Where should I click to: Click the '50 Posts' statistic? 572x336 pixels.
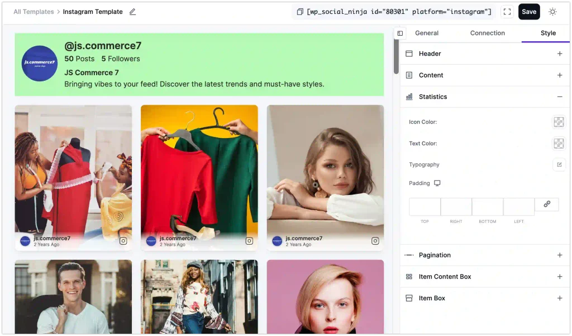point(79,59)
